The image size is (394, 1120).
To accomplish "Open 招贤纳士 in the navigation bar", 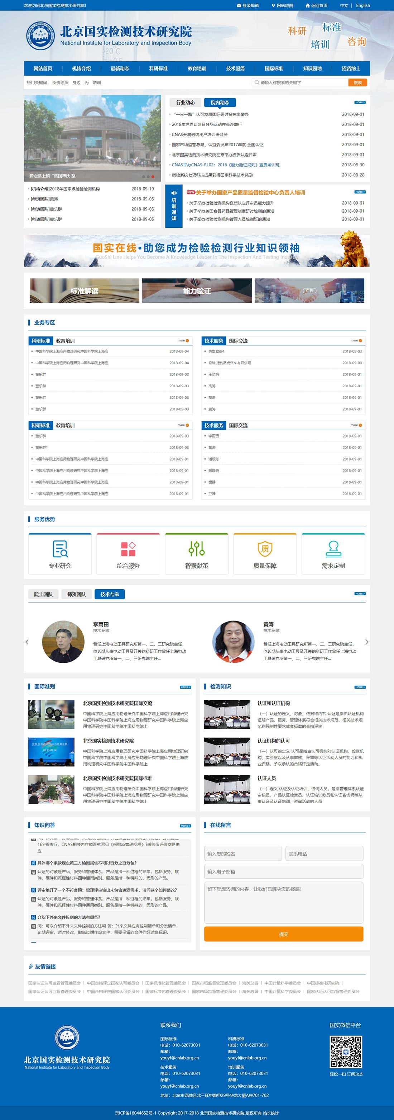I will 351,68.
